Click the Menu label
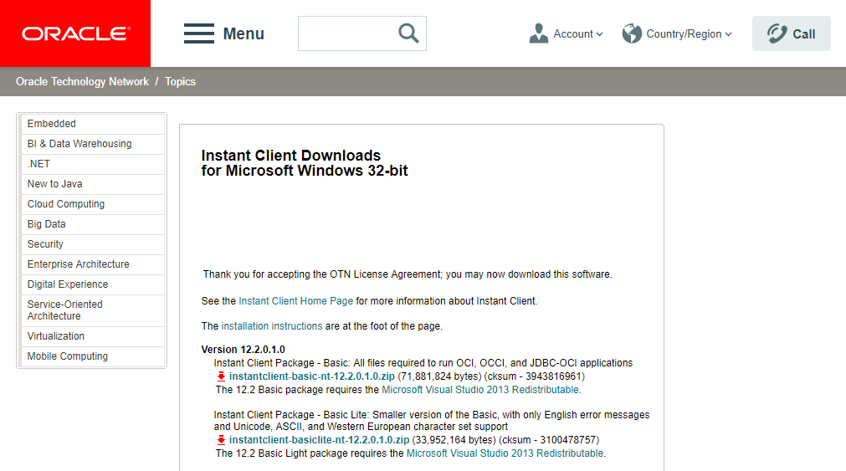Image resolution: width=846 pixels, height=471 pixels. 244,33
